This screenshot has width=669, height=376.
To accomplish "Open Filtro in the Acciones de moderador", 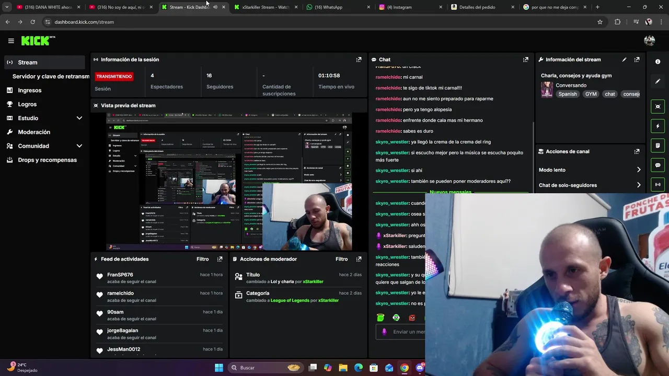I will 341,259.
